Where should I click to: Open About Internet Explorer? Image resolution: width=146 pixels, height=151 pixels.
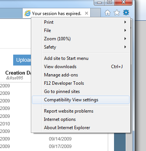[81, 128]
